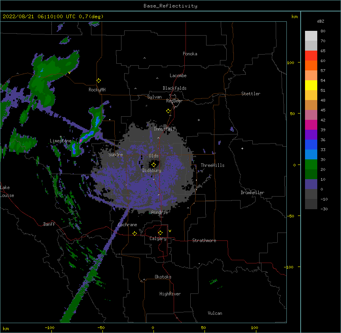Click the yellow diamond marker below Cochrane
Image resolution: width=341 pixels, height=333 pixels.
135,233
